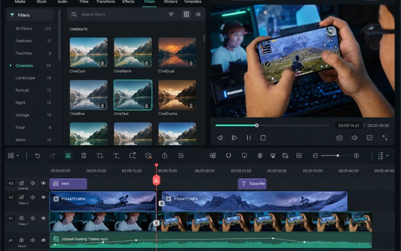Mute the V2 track audio

click(33, 197)
